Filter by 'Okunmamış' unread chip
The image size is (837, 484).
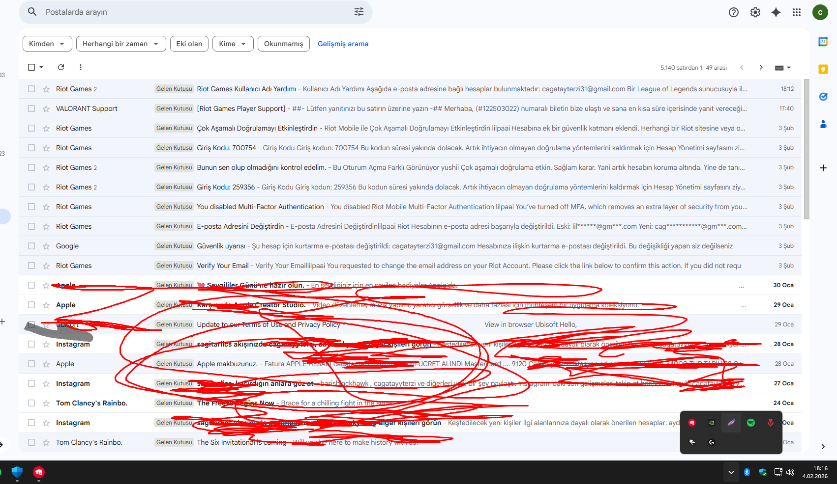[x=284, y=44]
